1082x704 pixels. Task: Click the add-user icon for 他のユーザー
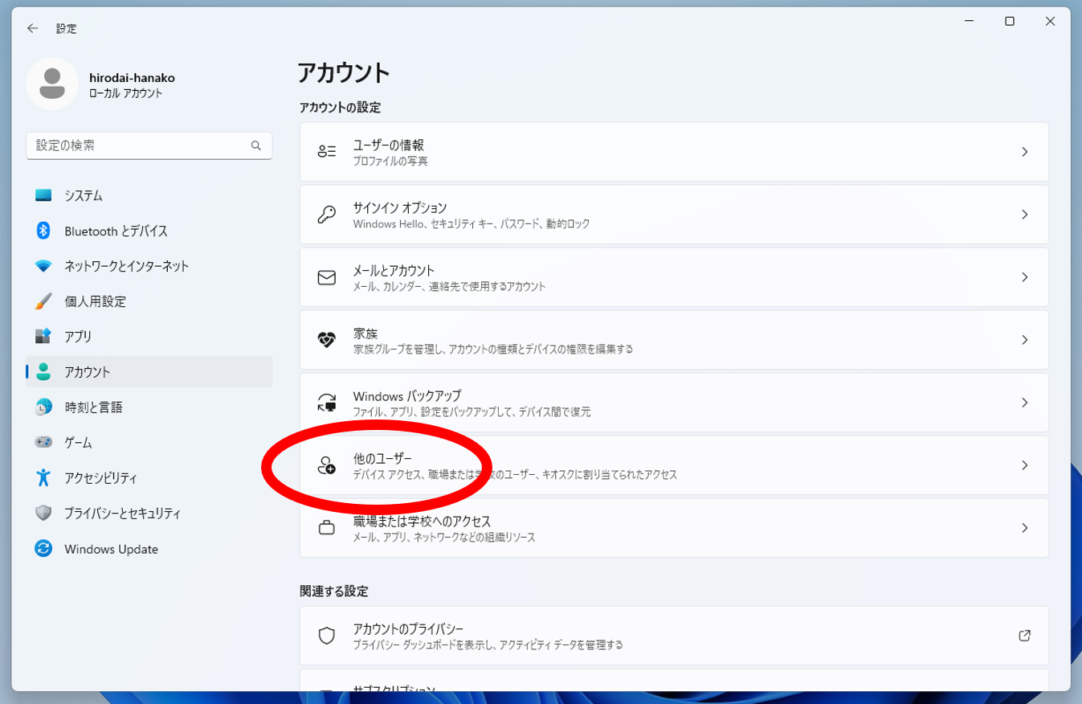tap(326, 465)
